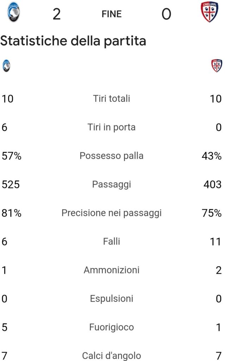225x361 pixels.
Task: Tap the Precisione nei passaggi label
Action: [111, 213]
